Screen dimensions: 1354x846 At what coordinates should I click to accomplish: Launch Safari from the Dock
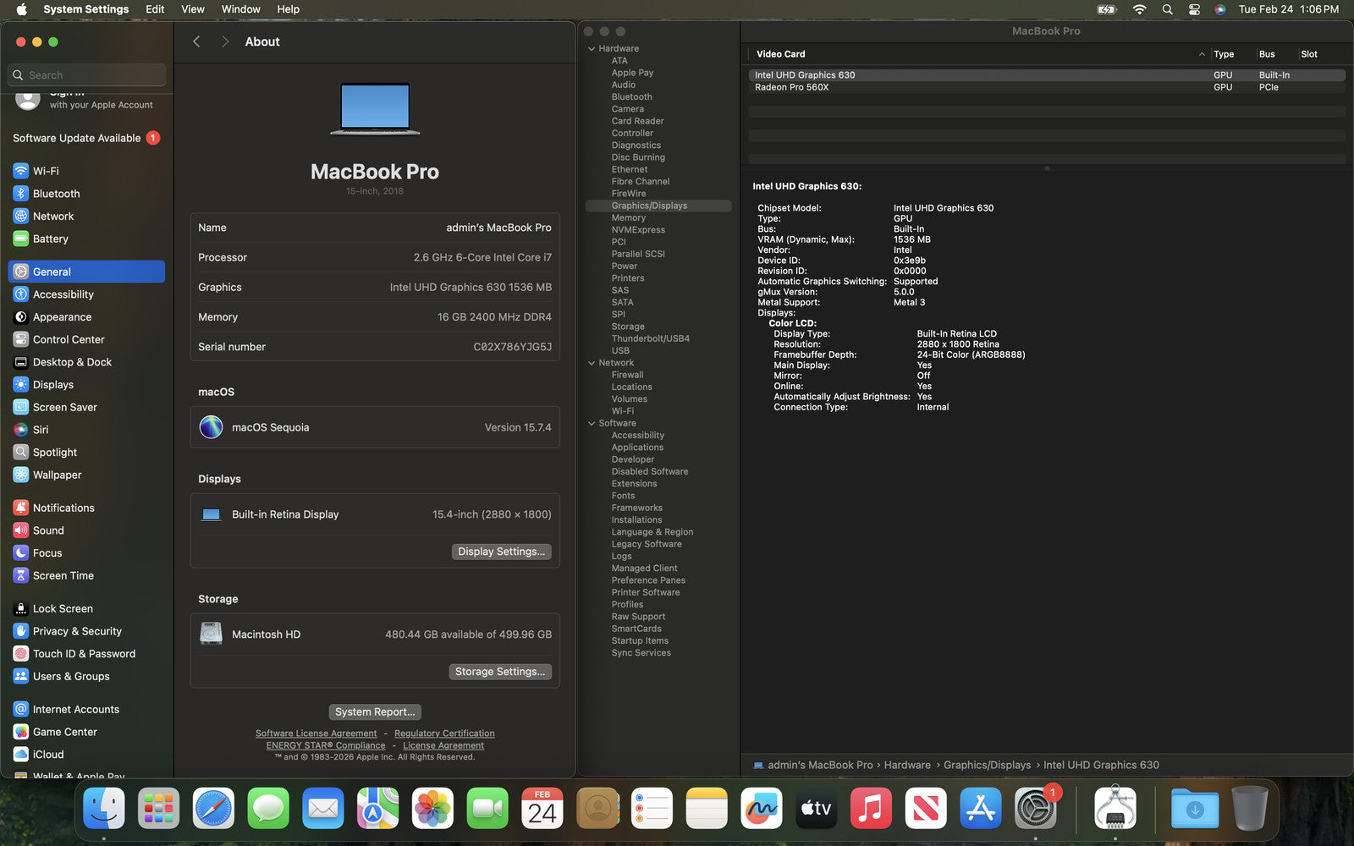(x=213, y=809)
